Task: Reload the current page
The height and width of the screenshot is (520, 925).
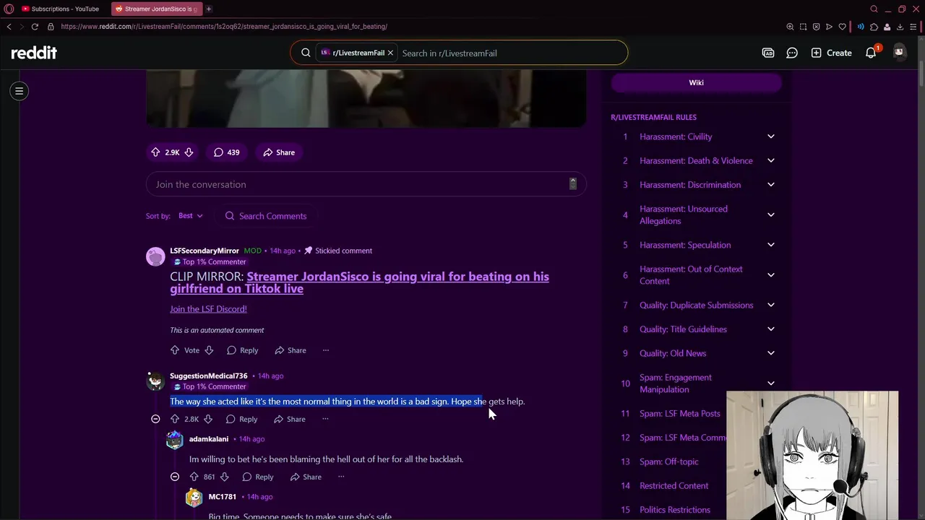Action: pyautogui.click(x=34, y=27)
